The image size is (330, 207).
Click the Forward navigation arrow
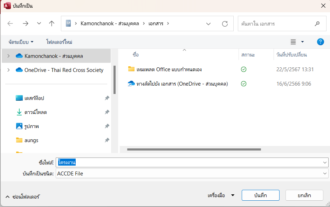(26, 24)
